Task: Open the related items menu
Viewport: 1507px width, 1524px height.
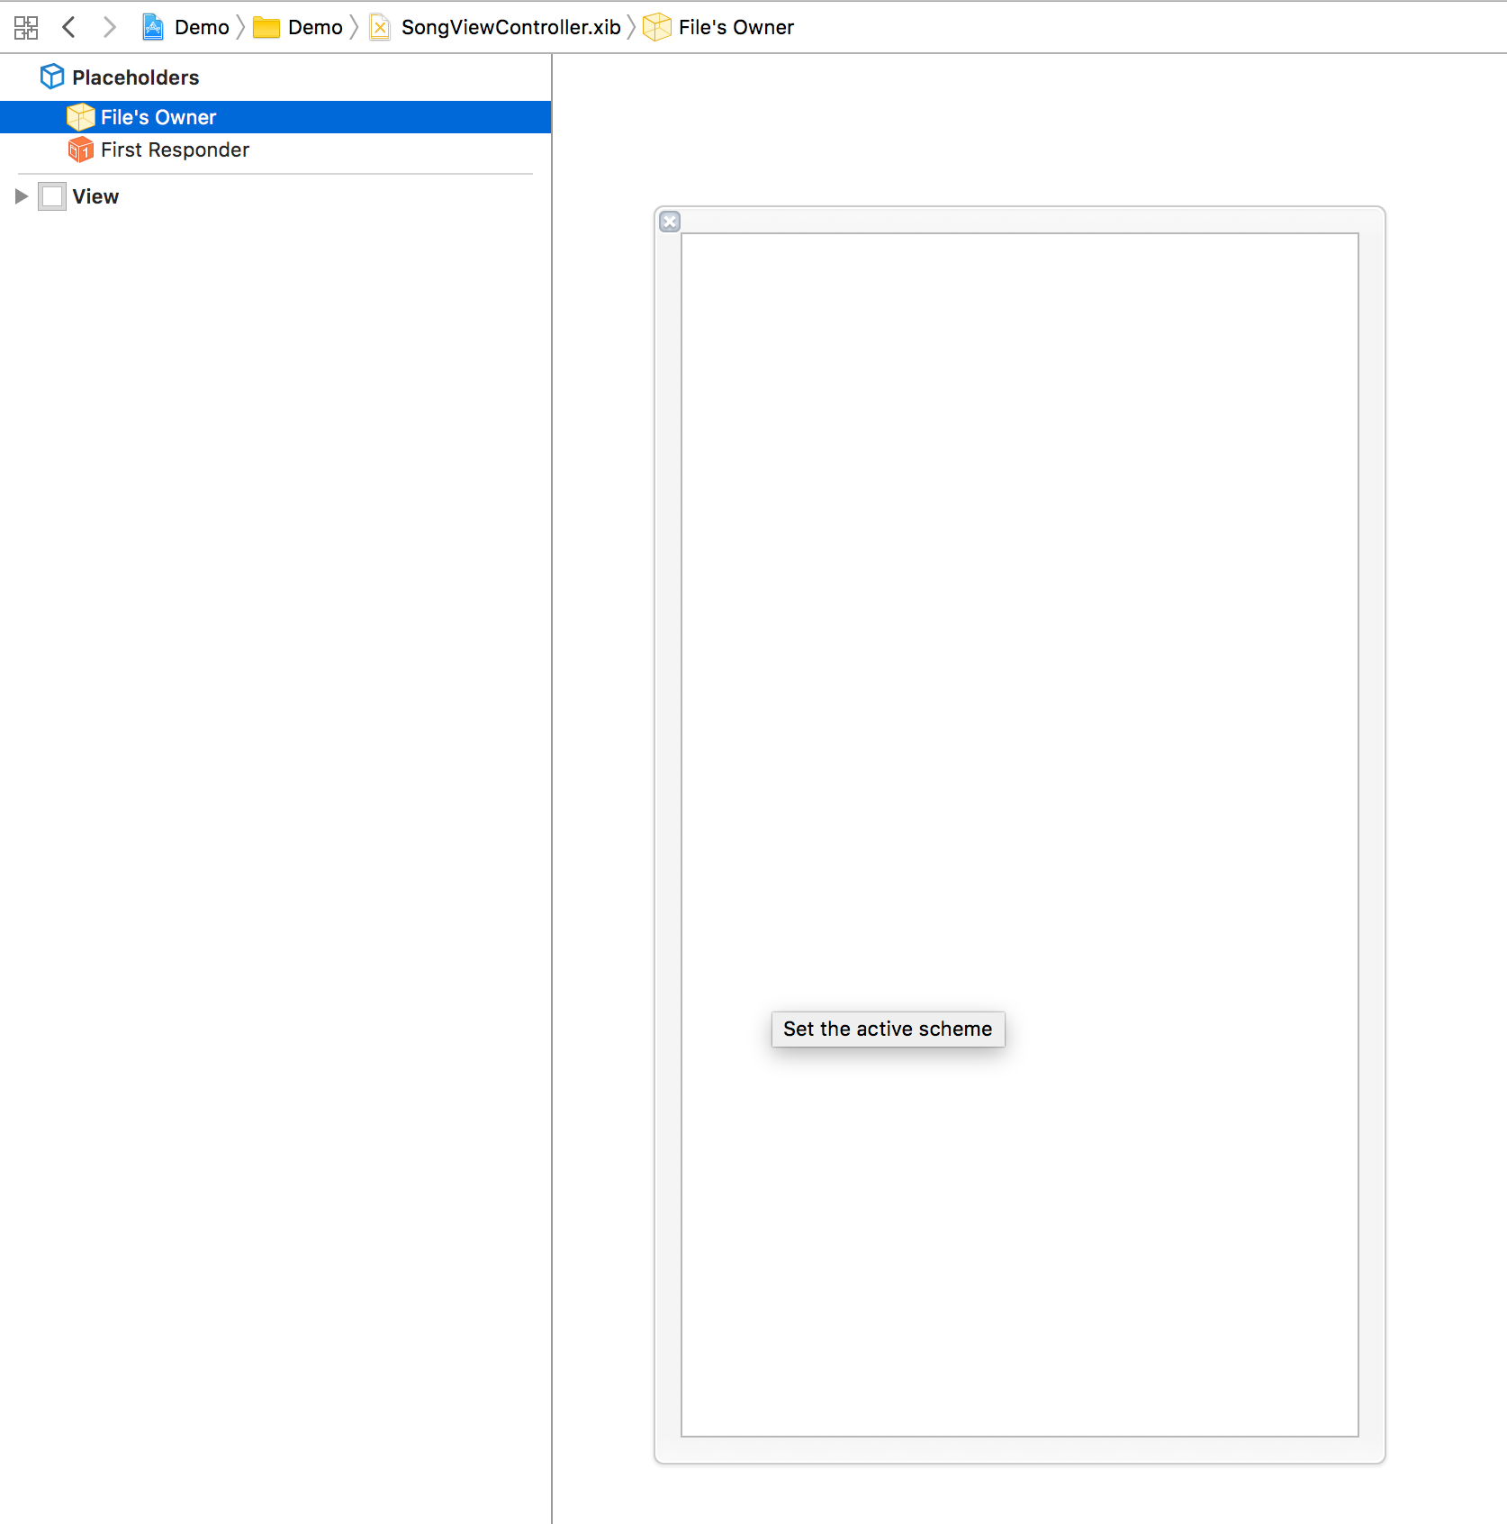Action: click(25, 27)
